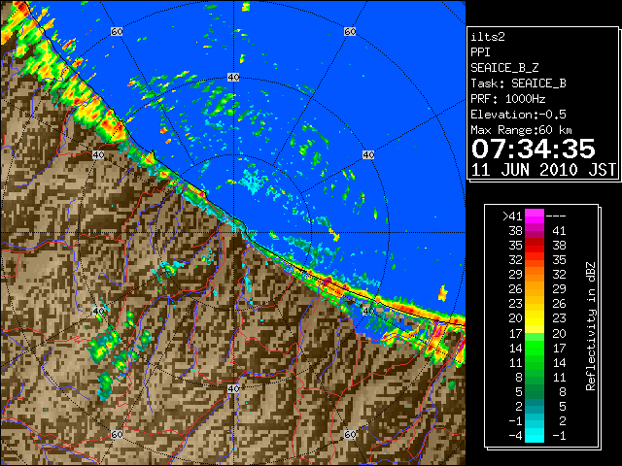Image resolution: width=622 pixels, height=466 pixels.
Task: Click the 60 km ring label southeast
Action: [350, 434]
